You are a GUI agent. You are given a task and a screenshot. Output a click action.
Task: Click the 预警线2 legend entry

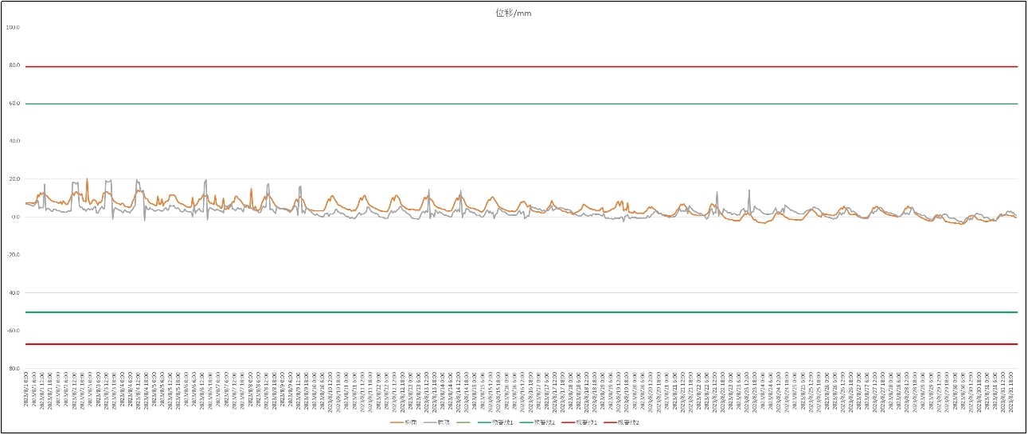tap(537, 422)
